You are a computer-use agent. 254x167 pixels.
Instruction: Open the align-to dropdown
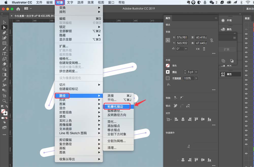(x=169, y=120)
